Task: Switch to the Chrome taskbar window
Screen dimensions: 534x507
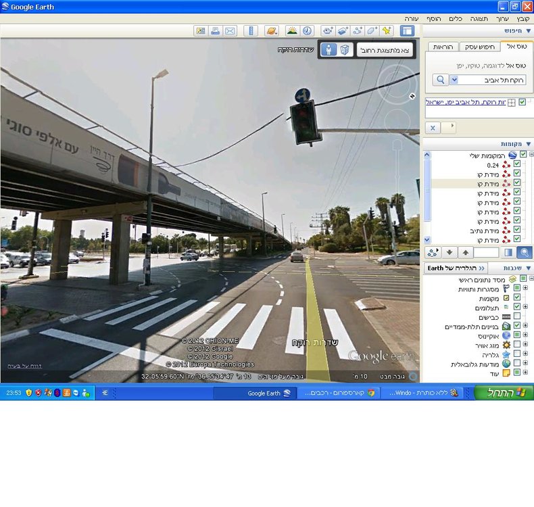Action: [339, 393]
